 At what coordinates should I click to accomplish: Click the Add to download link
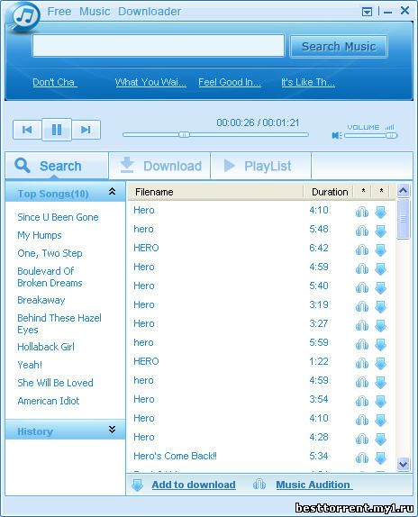[x=193, y=485]
